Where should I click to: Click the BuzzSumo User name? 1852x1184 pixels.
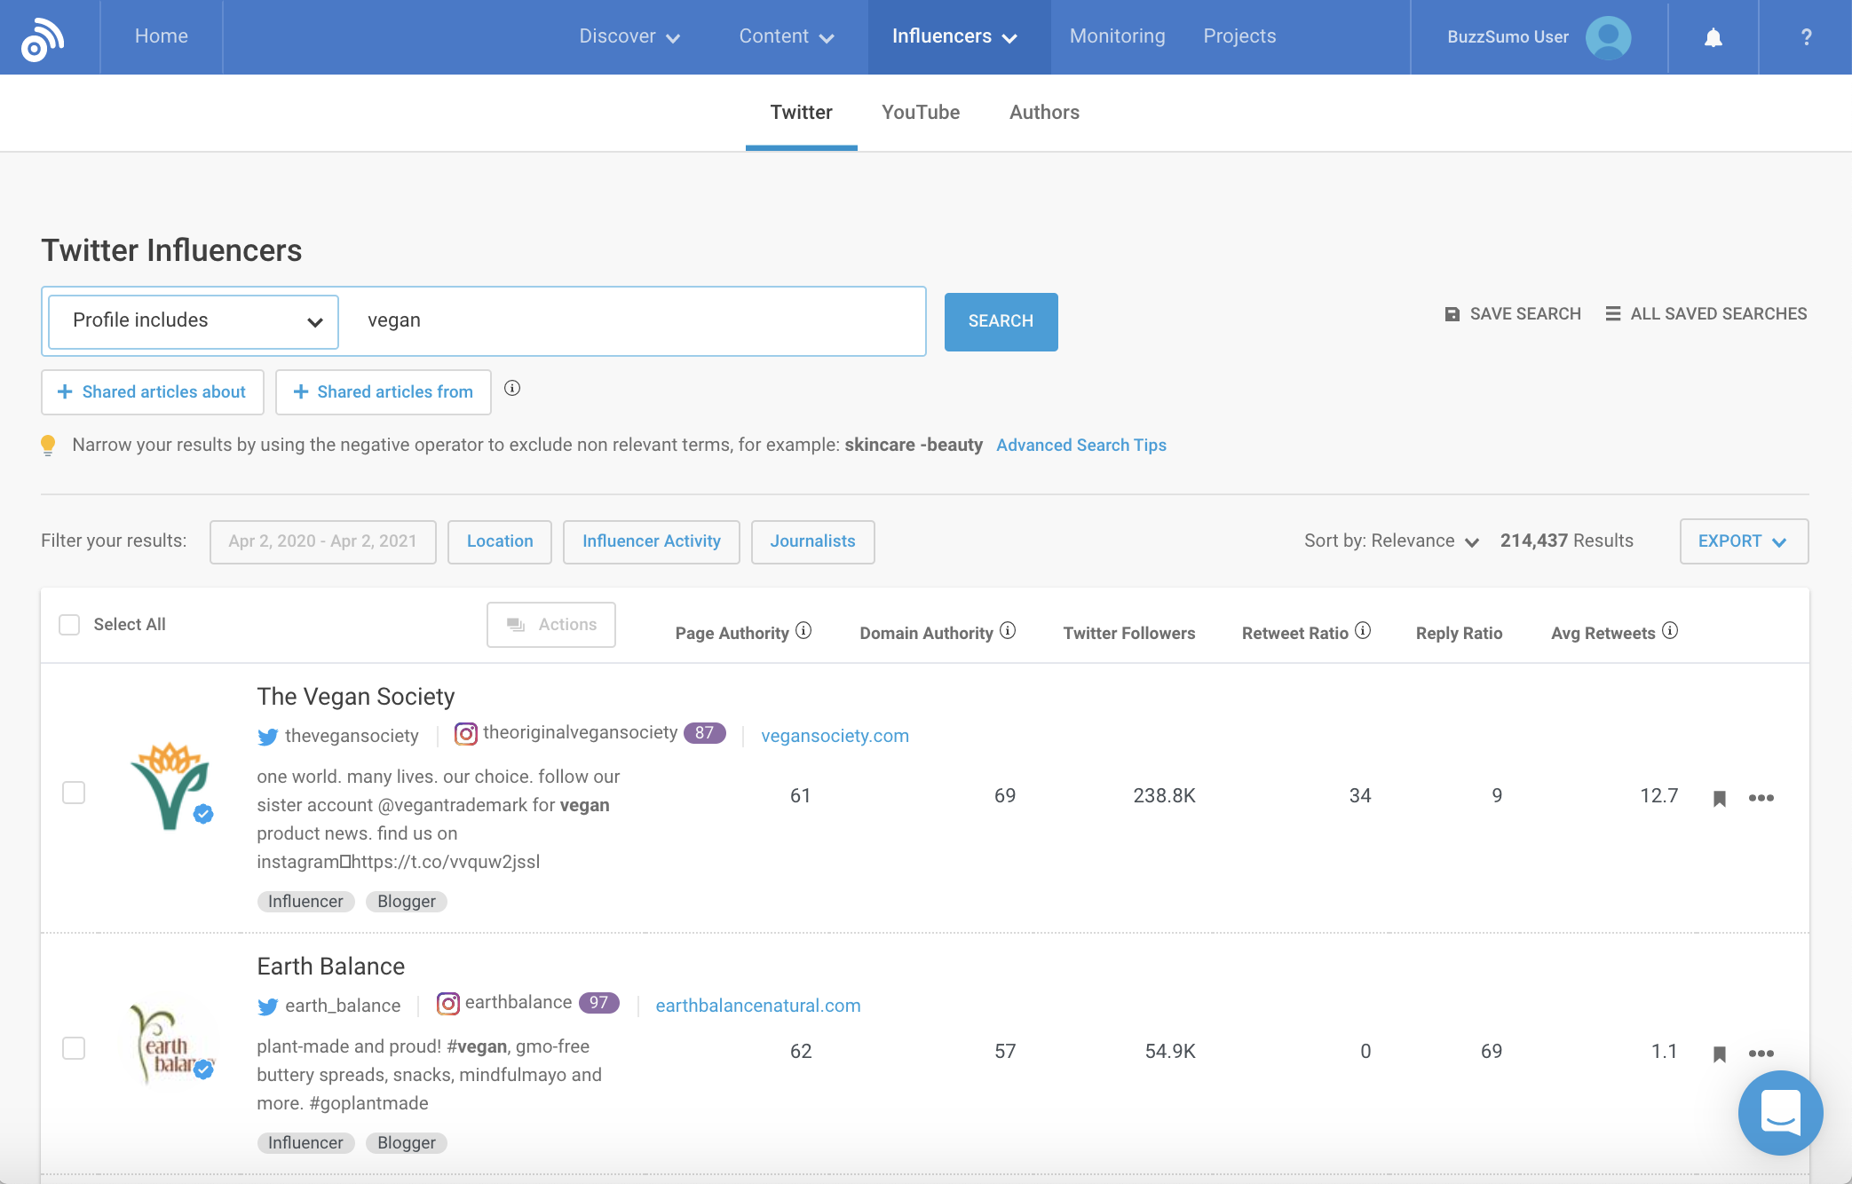(1507, 37)
